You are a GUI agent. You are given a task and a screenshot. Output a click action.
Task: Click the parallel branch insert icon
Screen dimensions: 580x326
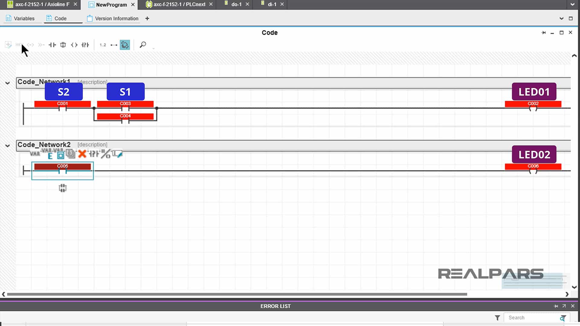pyautogui.click(x=63, y=45)
